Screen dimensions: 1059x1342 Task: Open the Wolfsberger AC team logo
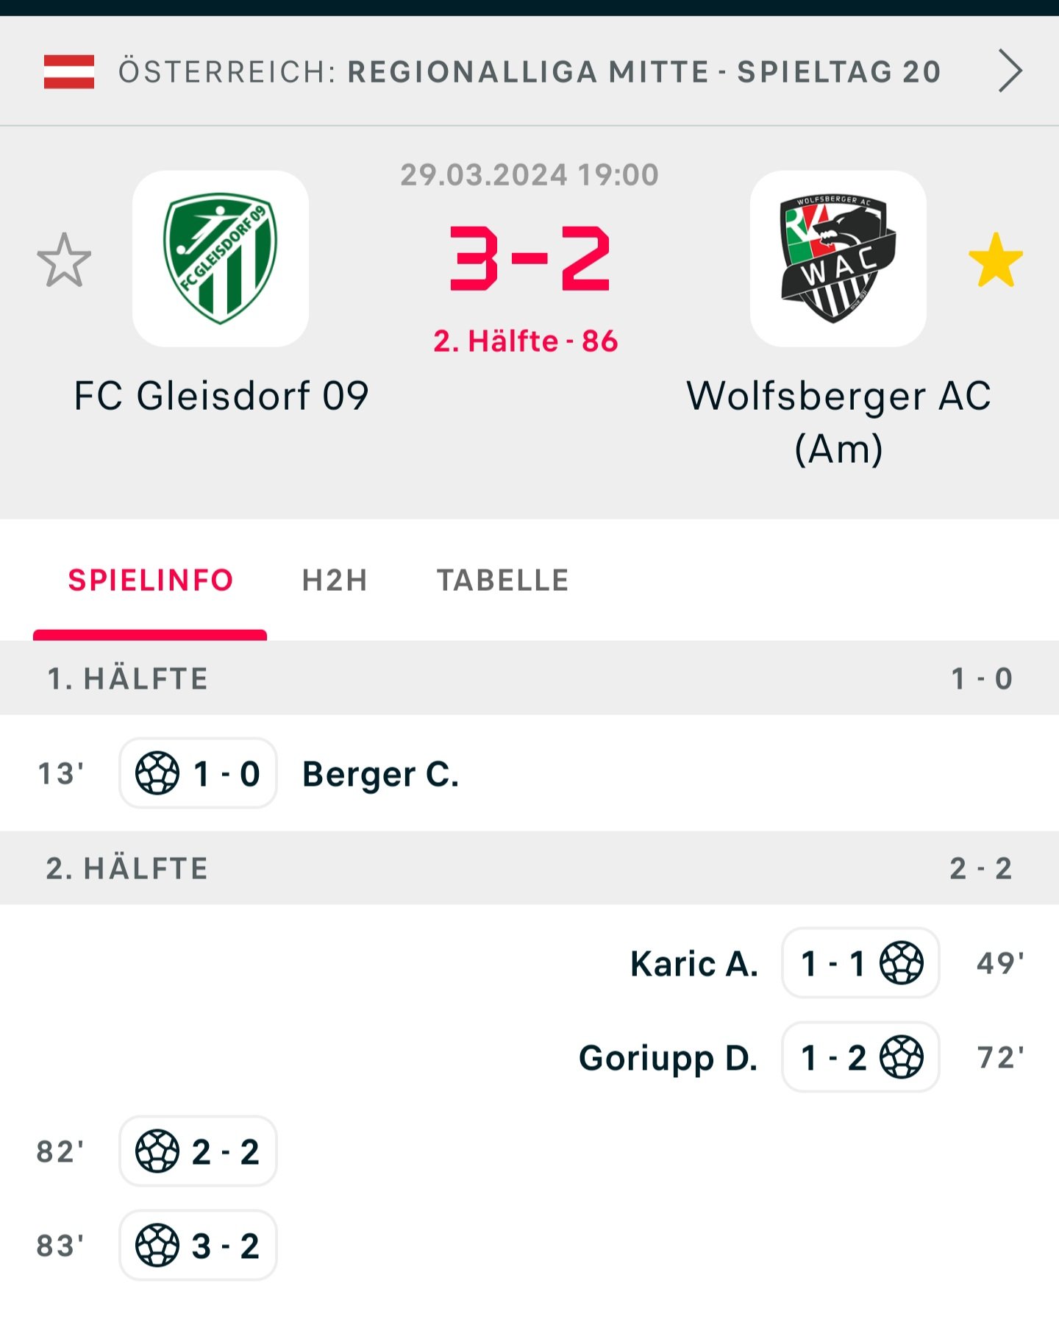(x=838, y=258)
